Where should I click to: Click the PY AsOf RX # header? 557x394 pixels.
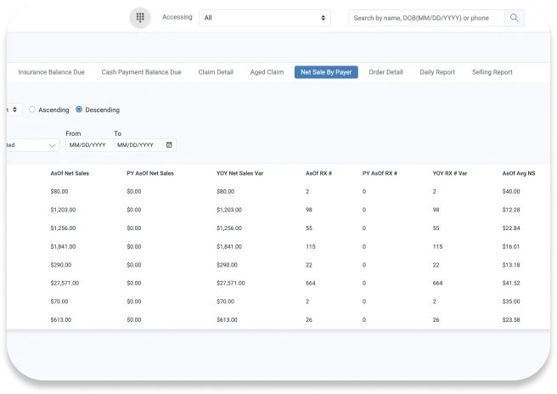point(380,173)
